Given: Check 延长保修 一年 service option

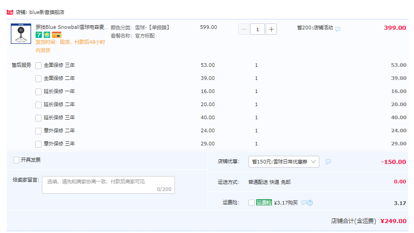Looking at the screenshot, I should coord(38,92).
